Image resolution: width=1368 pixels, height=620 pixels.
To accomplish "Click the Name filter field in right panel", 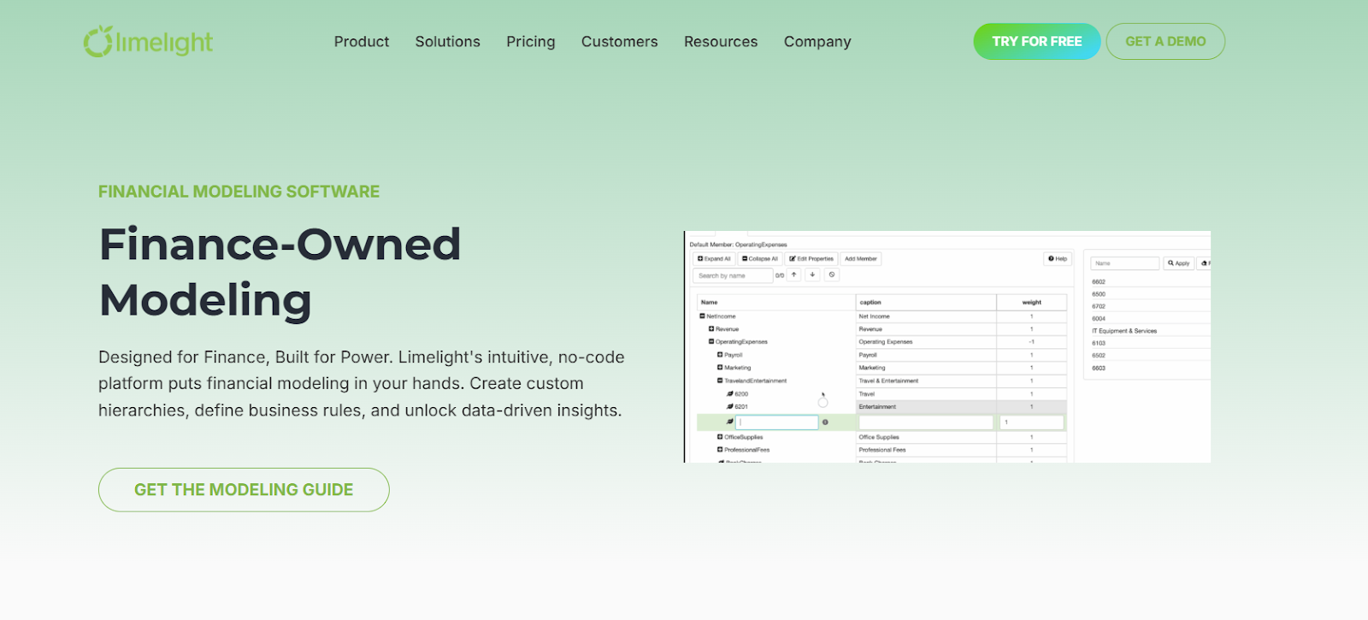I will click(x=1124, y=263).
